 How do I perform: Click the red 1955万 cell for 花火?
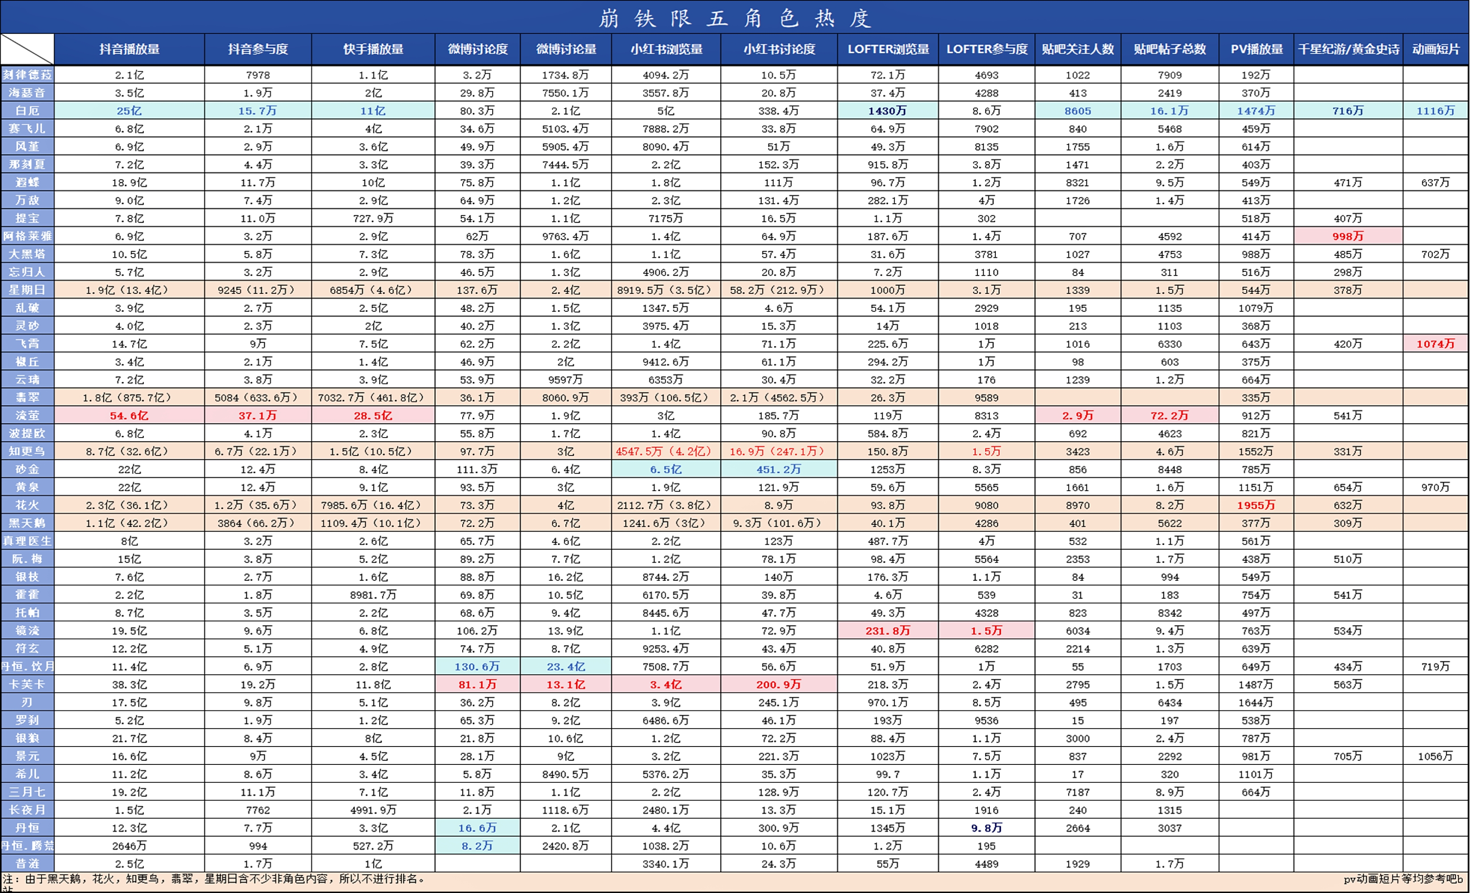pos(1257,505)
